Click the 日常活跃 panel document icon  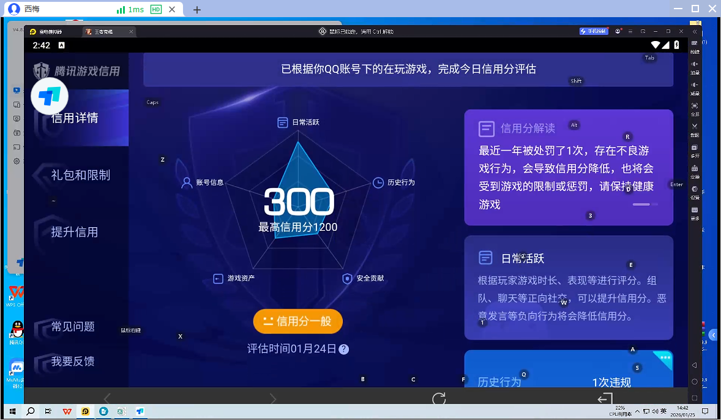487,258
